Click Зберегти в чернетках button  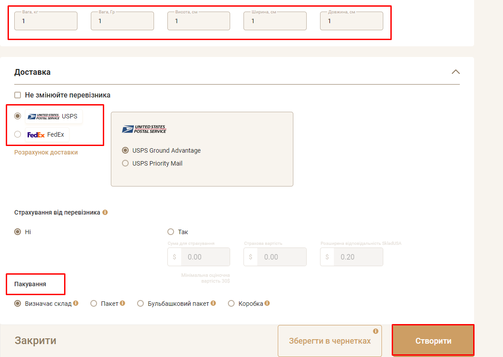tap(330, 341)
